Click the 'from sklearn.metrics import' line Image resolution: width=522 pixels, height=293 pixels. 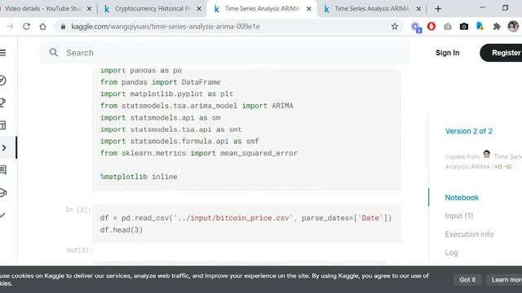coord(199,153)
